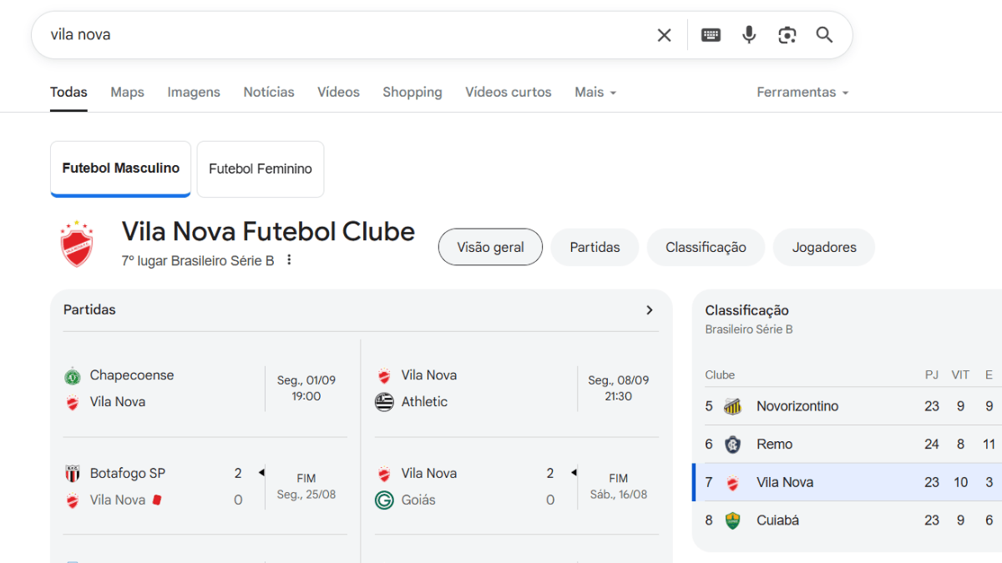Open the Notícias tab
Image resolution: width=1002 pixels, height=563 pixels.
point(269,93)
